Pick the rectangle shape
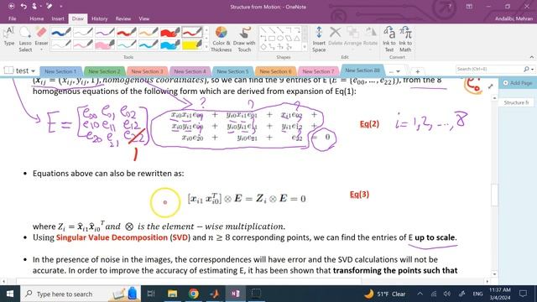Image resolution: width=537 pixels, height=302 pixels. coord(272,39)
